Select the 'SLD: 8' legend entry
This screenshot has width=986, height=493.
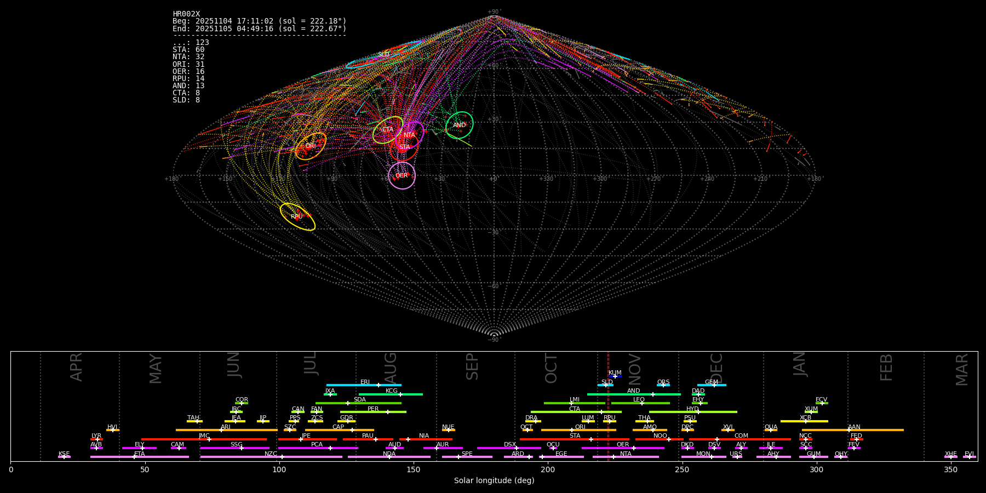[186, 100]
